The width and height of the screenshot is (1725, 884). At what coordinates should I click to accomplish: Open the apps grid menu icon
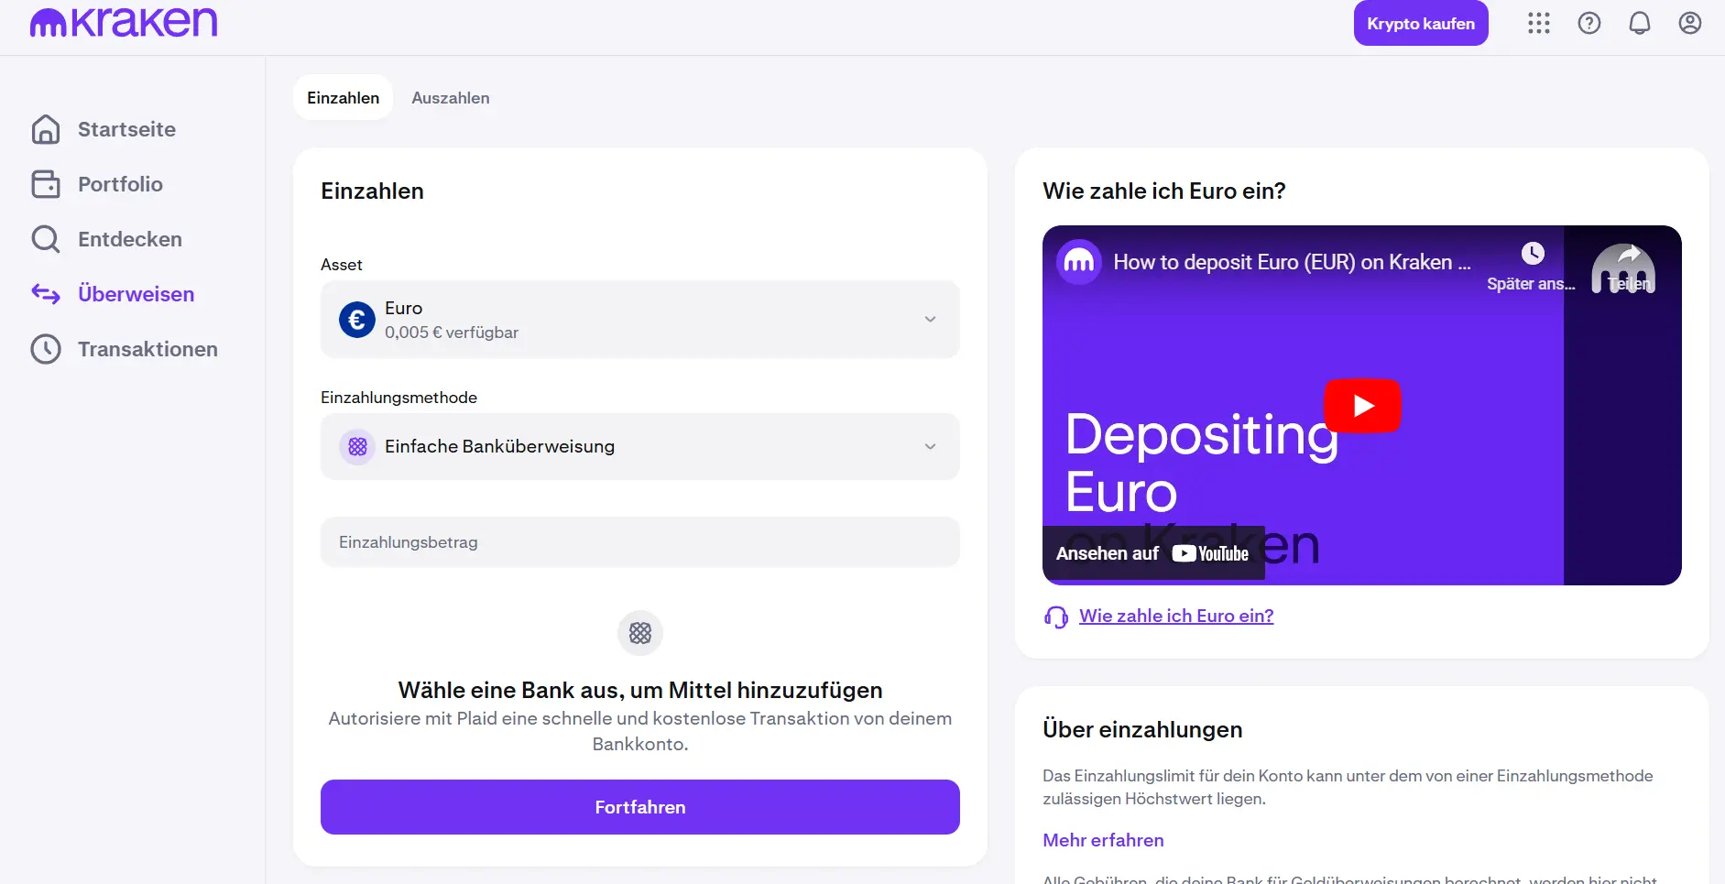tap(1539, 23)
